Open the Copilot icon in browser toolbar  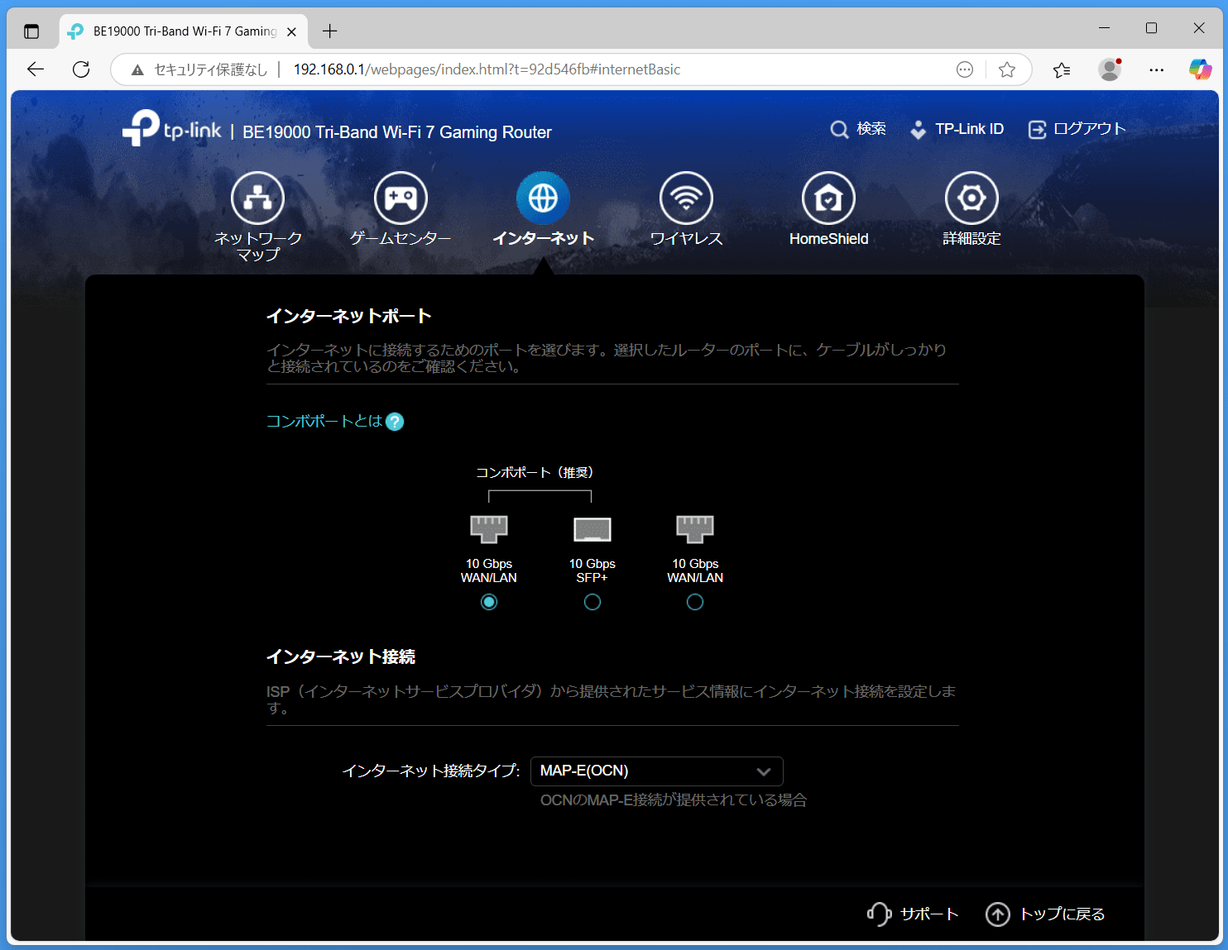(1200, 69)
